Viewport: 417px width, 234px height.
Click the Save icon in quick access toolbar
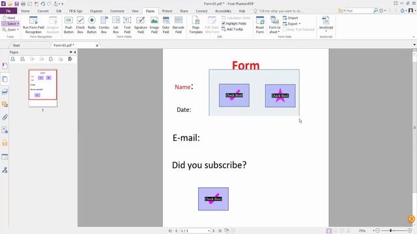point(16,4)
